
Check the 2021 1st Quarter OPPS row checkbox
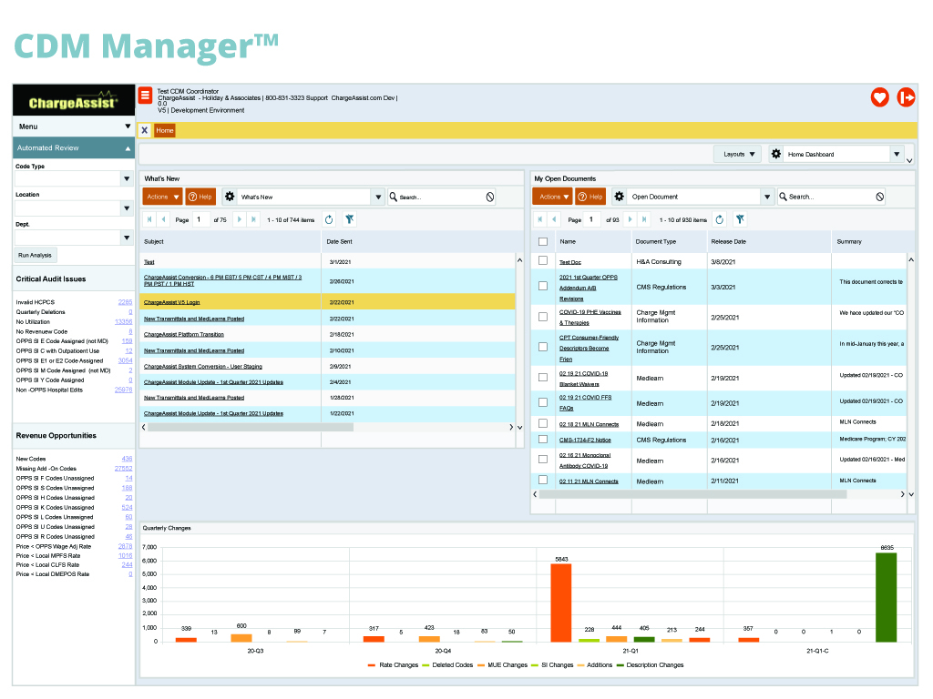click(x=543, y=286)
